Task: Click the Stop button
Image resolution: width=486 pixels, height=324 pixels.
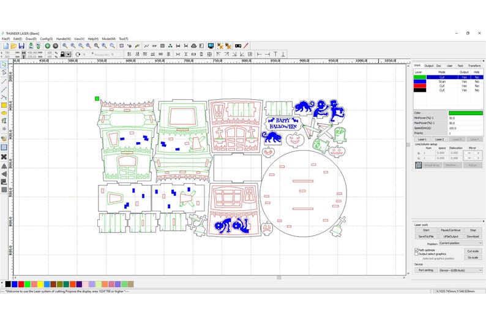Action: [x=473, y=230]
